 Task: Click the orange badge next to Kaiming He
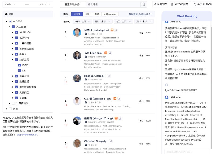112,30
